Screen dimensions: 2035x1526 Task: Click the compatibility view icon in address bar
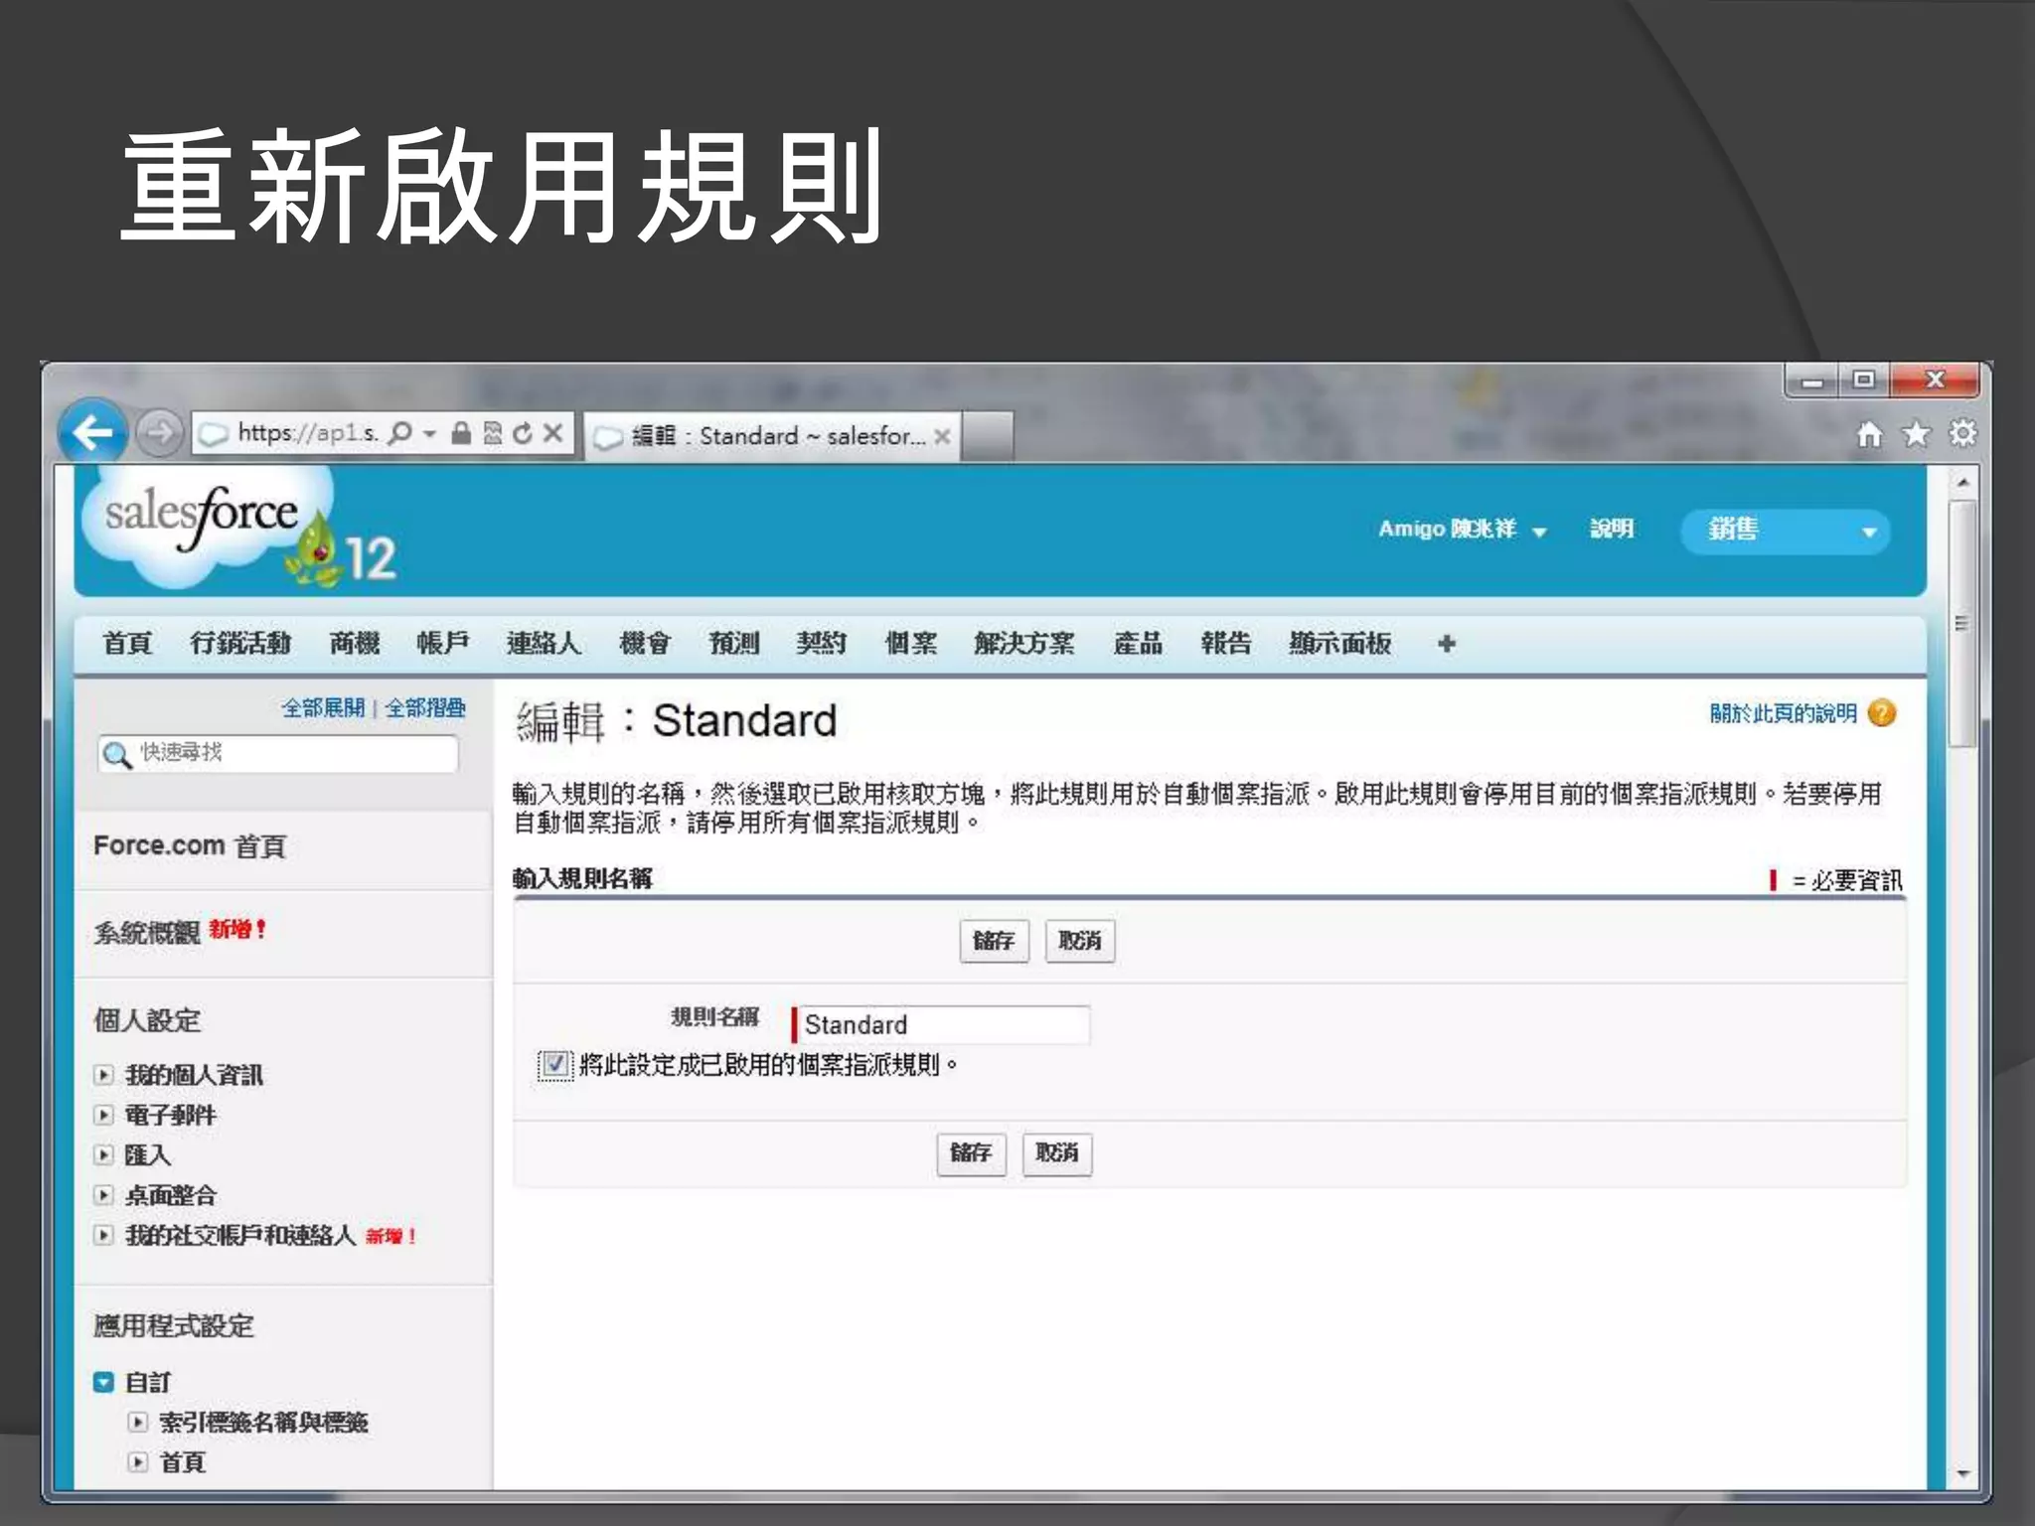[x=493, y=433]
